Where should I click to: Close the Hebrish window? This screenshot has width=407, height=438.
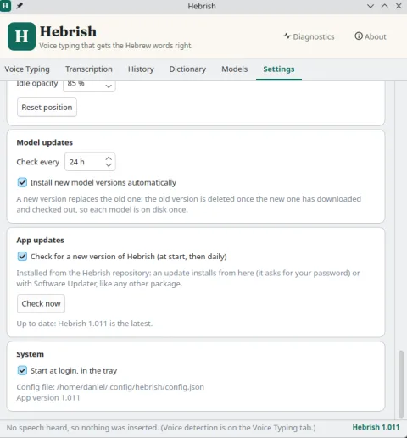[399, 6]
